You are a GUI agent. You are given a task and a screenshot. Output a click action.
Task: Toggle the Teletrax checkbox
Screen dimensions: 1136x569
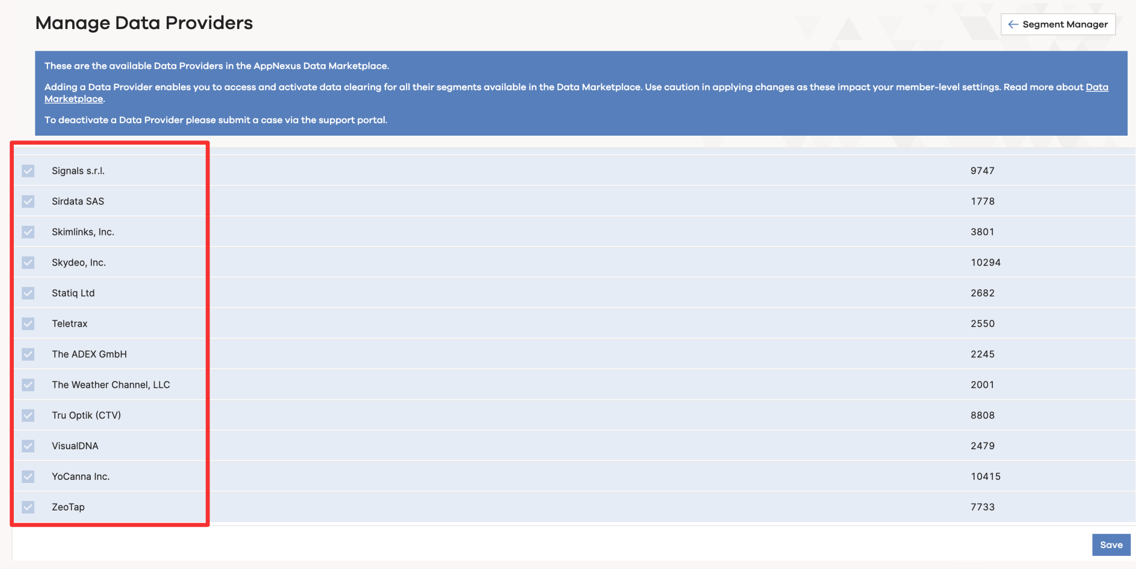[28, 324]
